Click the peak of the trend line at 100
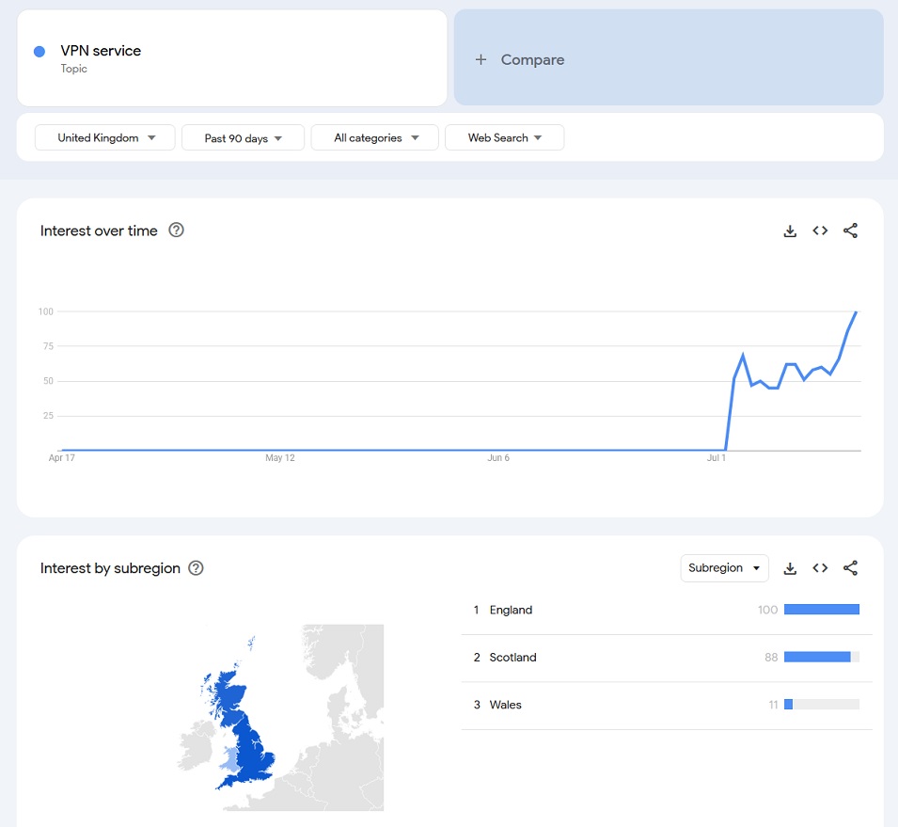The height and width of the screenshot is (827, 898). click(x=857, y=311)
